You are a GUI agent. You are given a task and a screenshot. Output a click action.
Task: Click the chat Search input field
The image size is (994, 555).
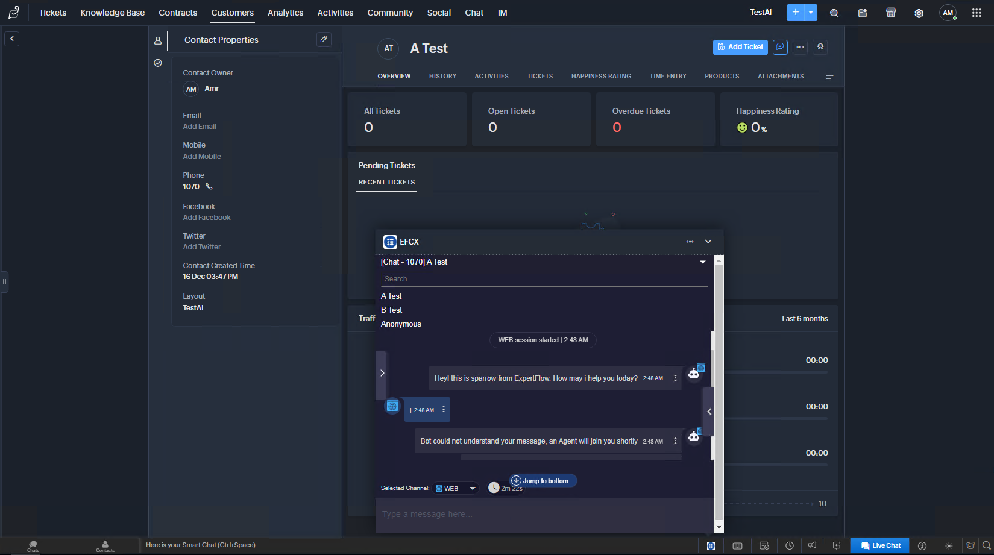[x=544, y=279]
